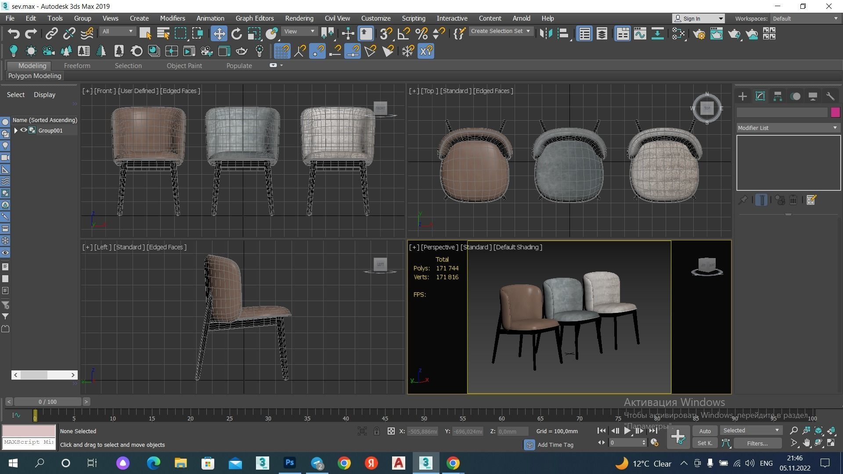Open the Hierarchy command panel tab
843x474 pixels.
[x=778, y=96]
